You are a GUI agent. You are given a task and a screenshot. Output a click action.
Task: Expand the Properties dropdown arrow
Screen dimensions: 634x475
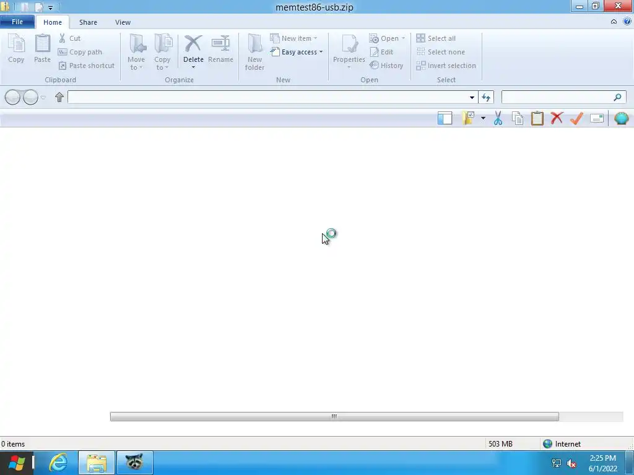click(x=349, y=67)
